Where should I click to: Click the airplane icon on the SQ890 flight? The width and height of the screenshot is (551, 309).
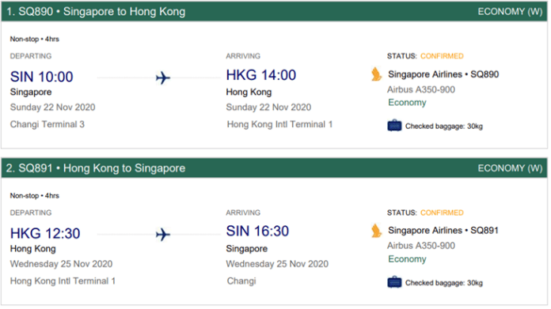[163, 78]
